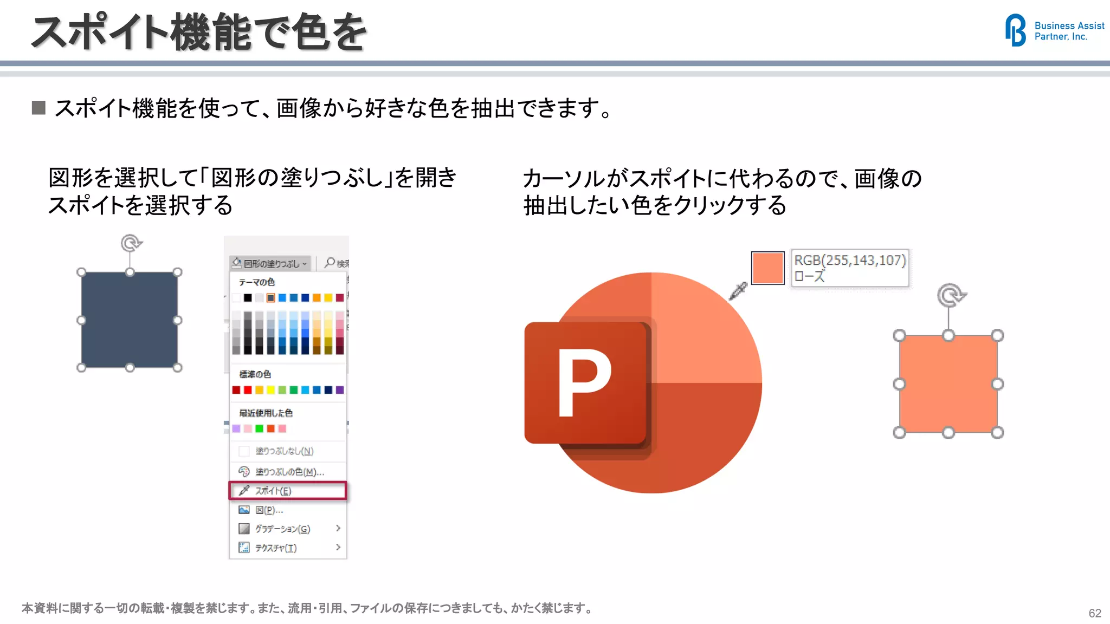The width and height of the screenshot is (1110, 624).
Task: Click the スポイト機能で色を slide title
Action: 199,32
